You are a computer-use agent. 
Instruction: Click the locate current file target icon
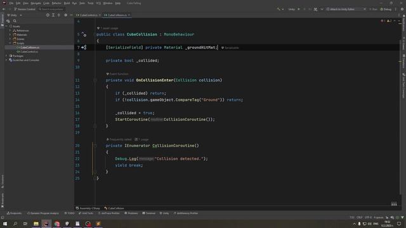pos(48,15)
